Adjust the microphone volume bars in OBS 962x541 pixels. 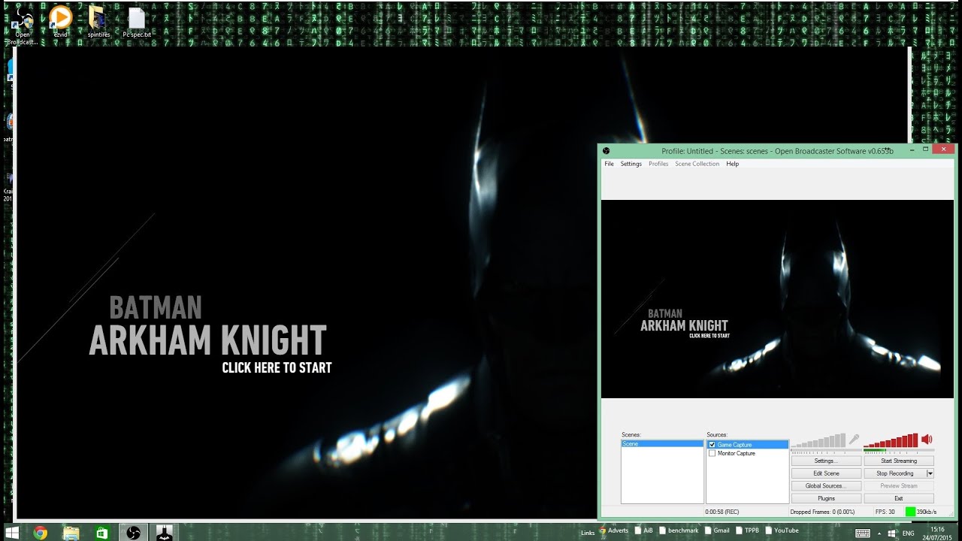(818, 440)
